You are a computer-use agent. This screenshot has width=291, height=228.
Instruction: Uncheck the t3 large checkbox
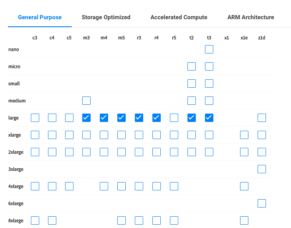209,118
